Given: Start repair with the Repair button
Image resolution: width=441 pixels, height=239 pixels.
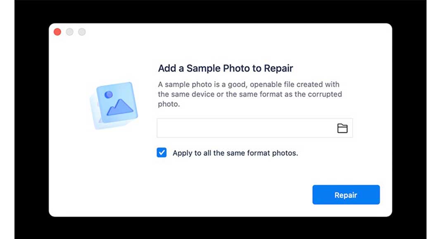Looking at the screenshot, I should tap(346, 194).
